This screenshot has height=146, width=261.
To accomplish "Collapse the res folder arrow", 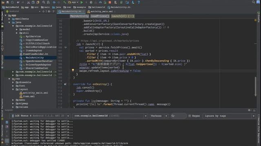I will [9, 79].
